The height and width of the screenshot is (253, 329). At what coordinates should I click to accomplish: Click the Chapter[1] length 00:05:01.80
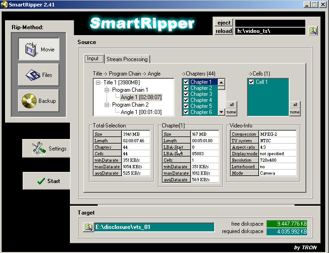point(205,140)
